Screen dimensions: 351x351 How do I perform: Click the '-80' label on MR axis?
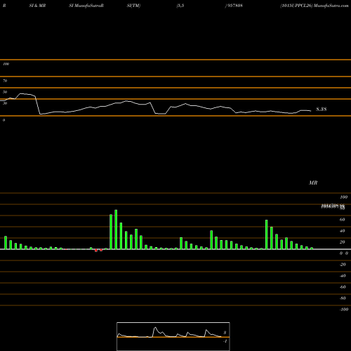[x=343, y=298]
